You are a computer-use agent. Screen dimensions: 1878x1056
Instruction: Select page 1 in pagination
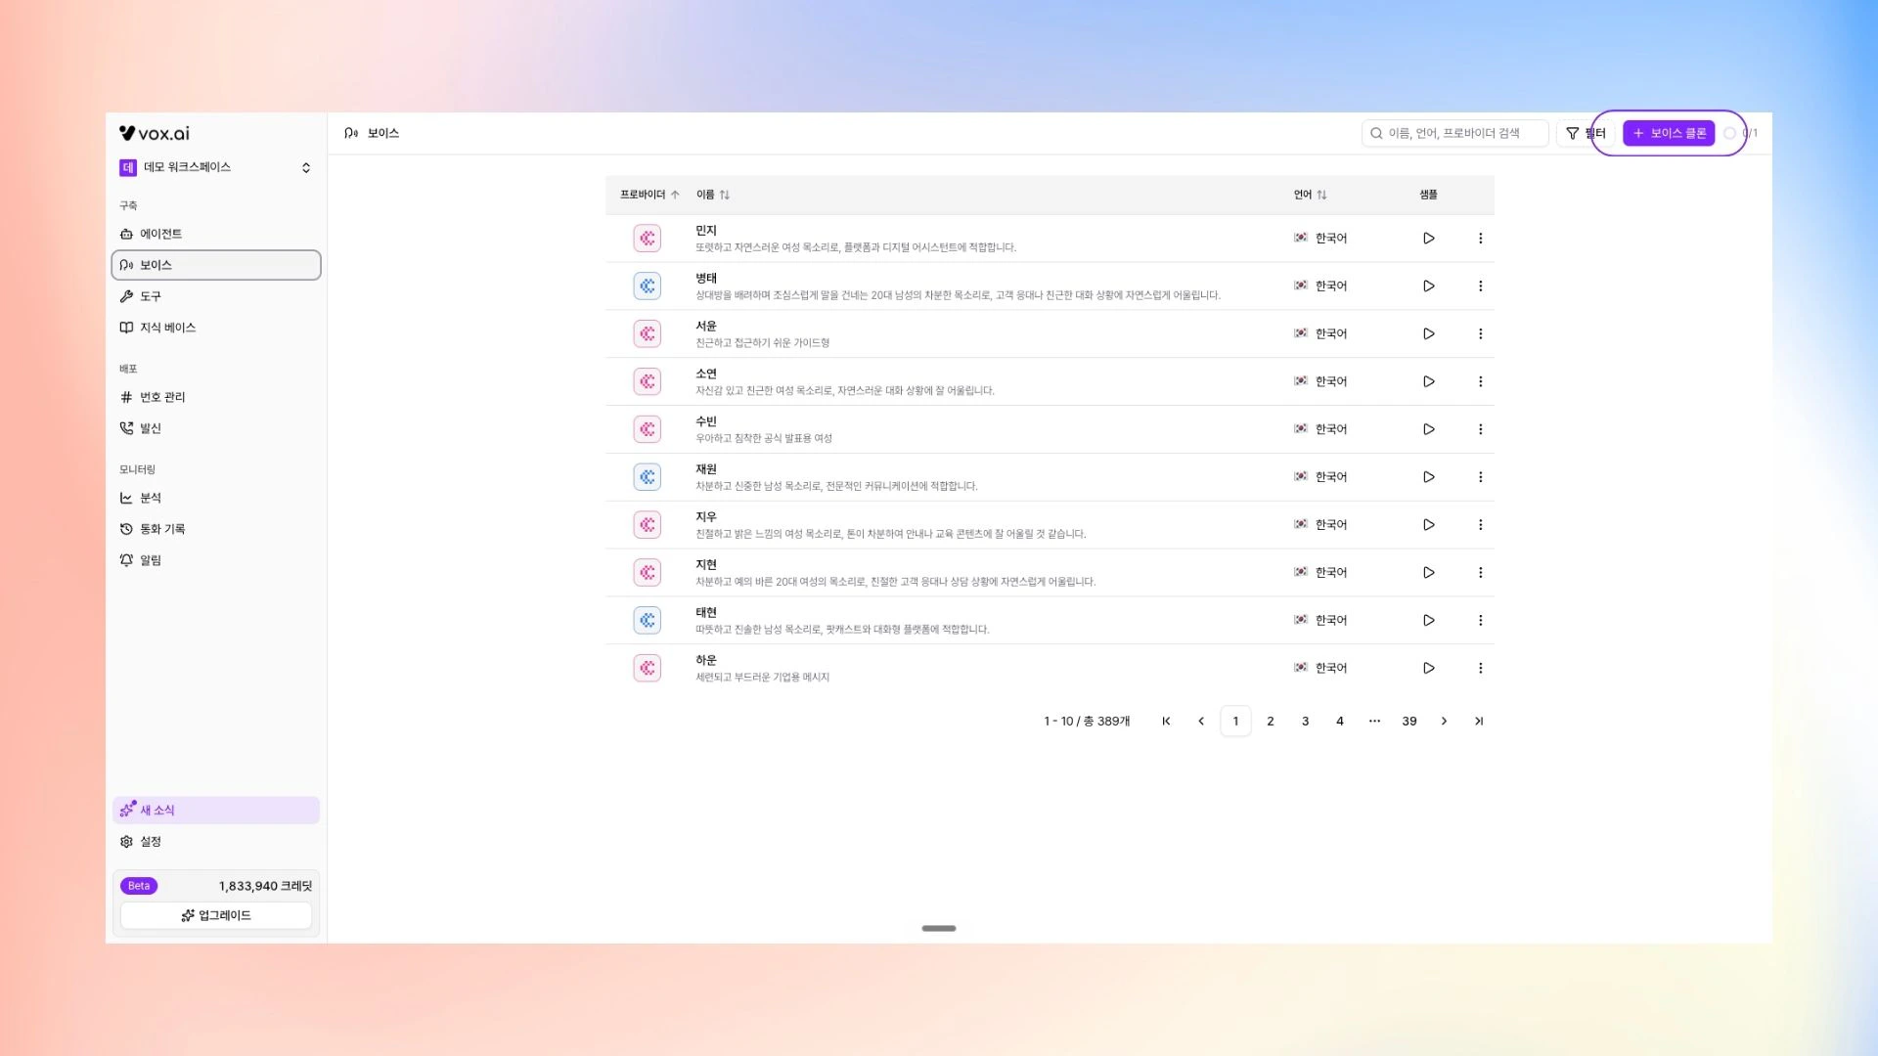coord(1235,722)
